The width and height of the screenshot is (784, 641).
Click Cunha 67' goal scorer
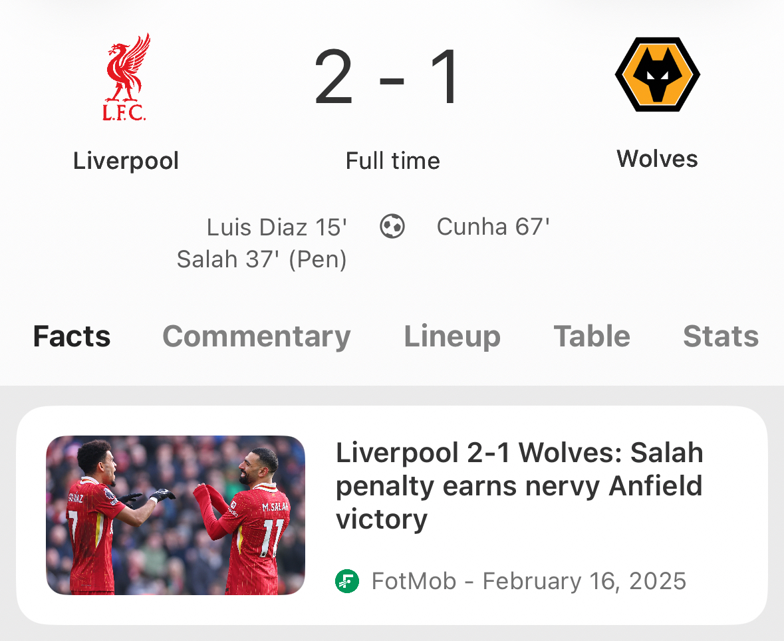pyautogui.click(x=493, y=227)
